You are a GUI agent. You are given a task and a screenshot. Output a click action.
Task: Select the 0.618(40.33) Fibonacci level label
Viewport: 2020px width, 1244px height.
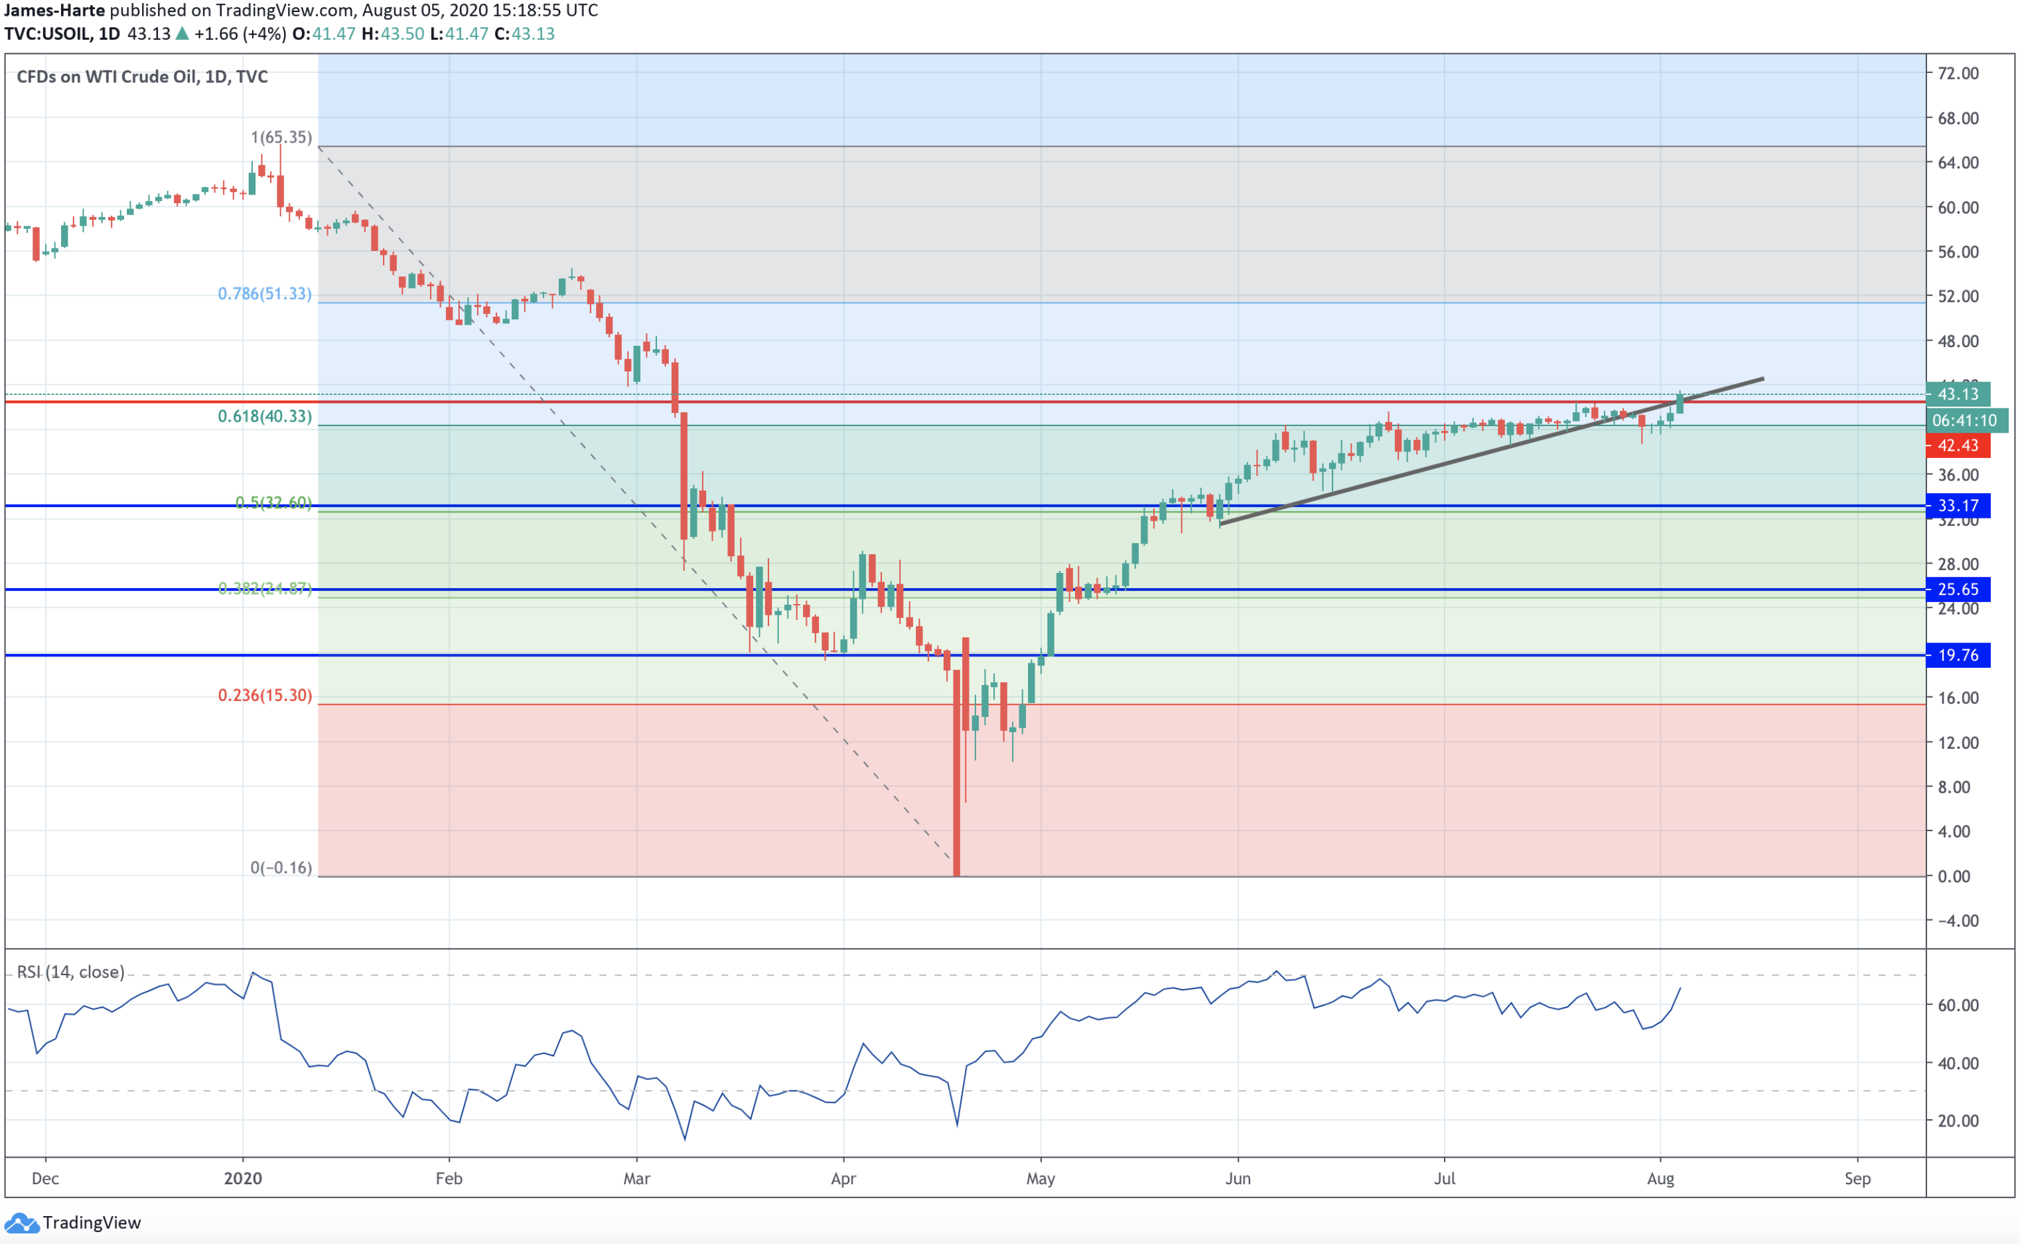click(265, 416)
